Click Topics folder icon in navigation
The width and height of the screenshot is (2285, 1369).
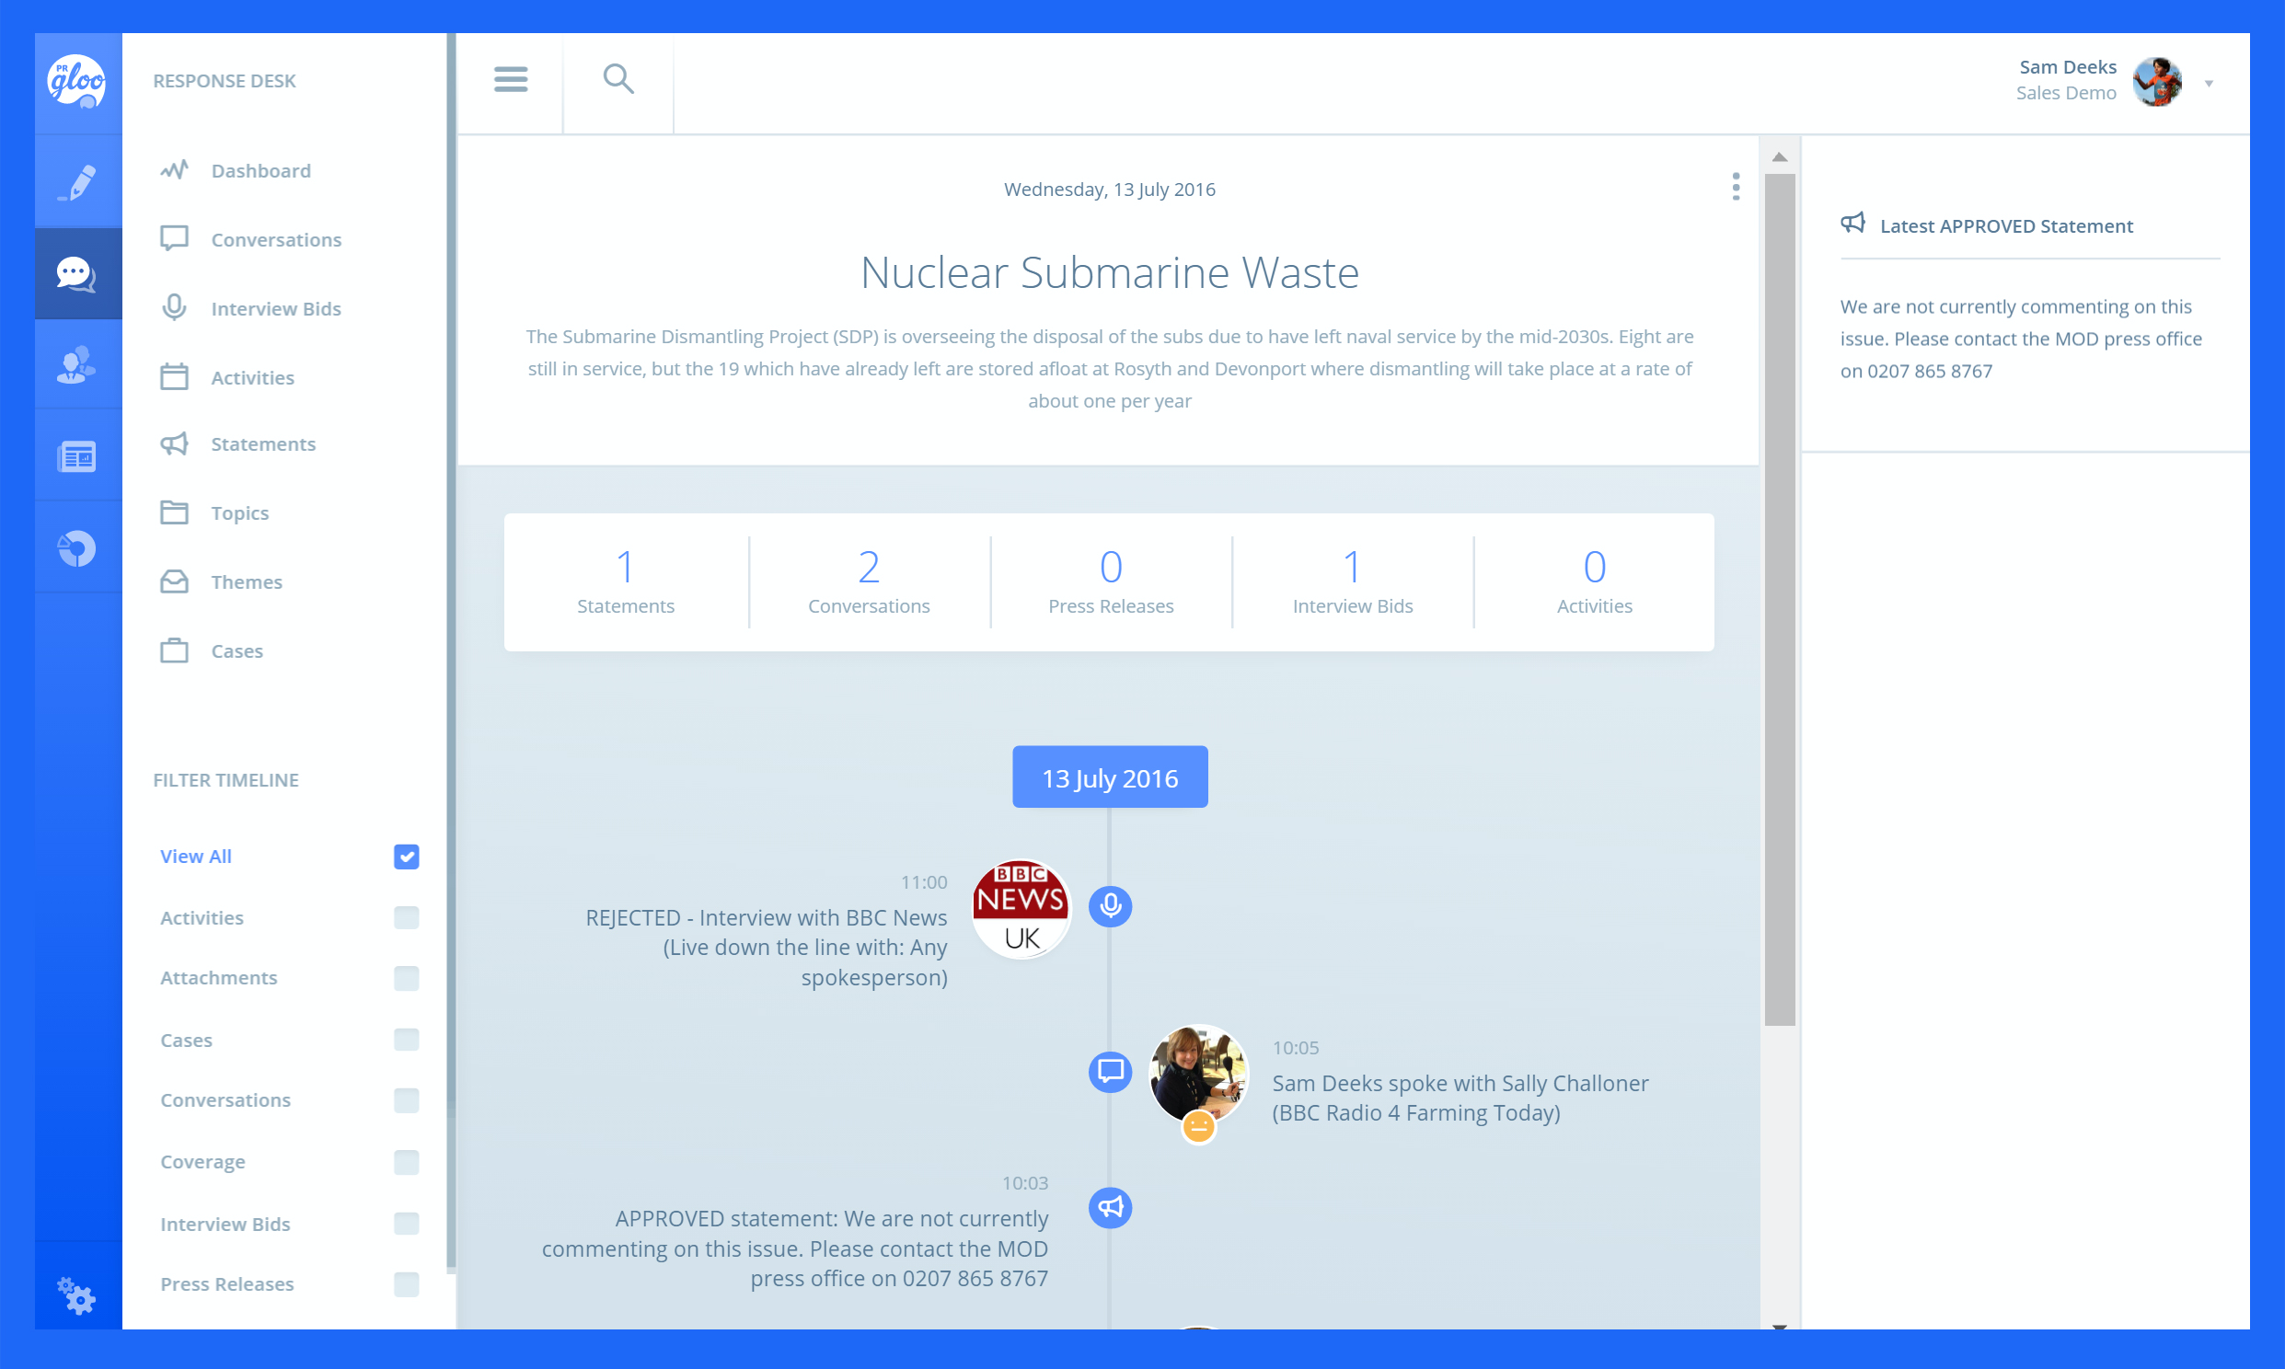click(x=174, y=512)
